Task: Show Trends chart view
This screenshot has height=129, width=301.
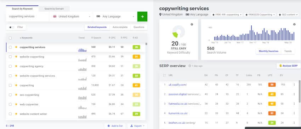Action: [x=288, y=51]
